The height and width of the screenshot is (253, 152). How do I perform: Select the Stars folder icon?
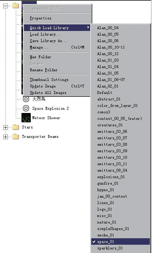pyautogui.click(x=16, y=127)
